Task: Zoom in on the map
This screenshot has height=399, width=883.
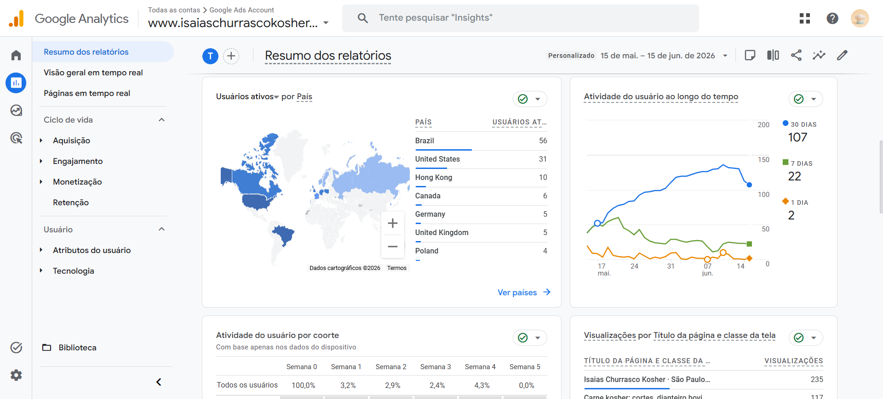Action: pyautogui.click(x=393, y=223)
